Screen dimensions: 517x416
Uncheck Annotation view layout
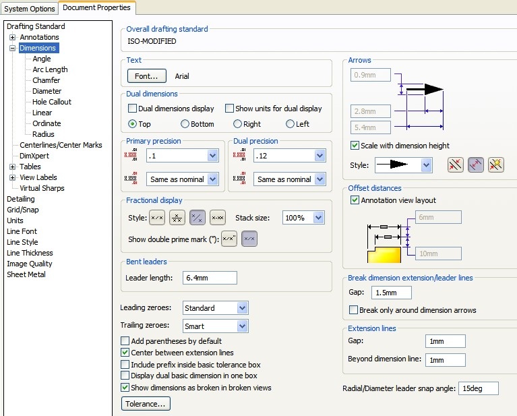click(355, 200)
